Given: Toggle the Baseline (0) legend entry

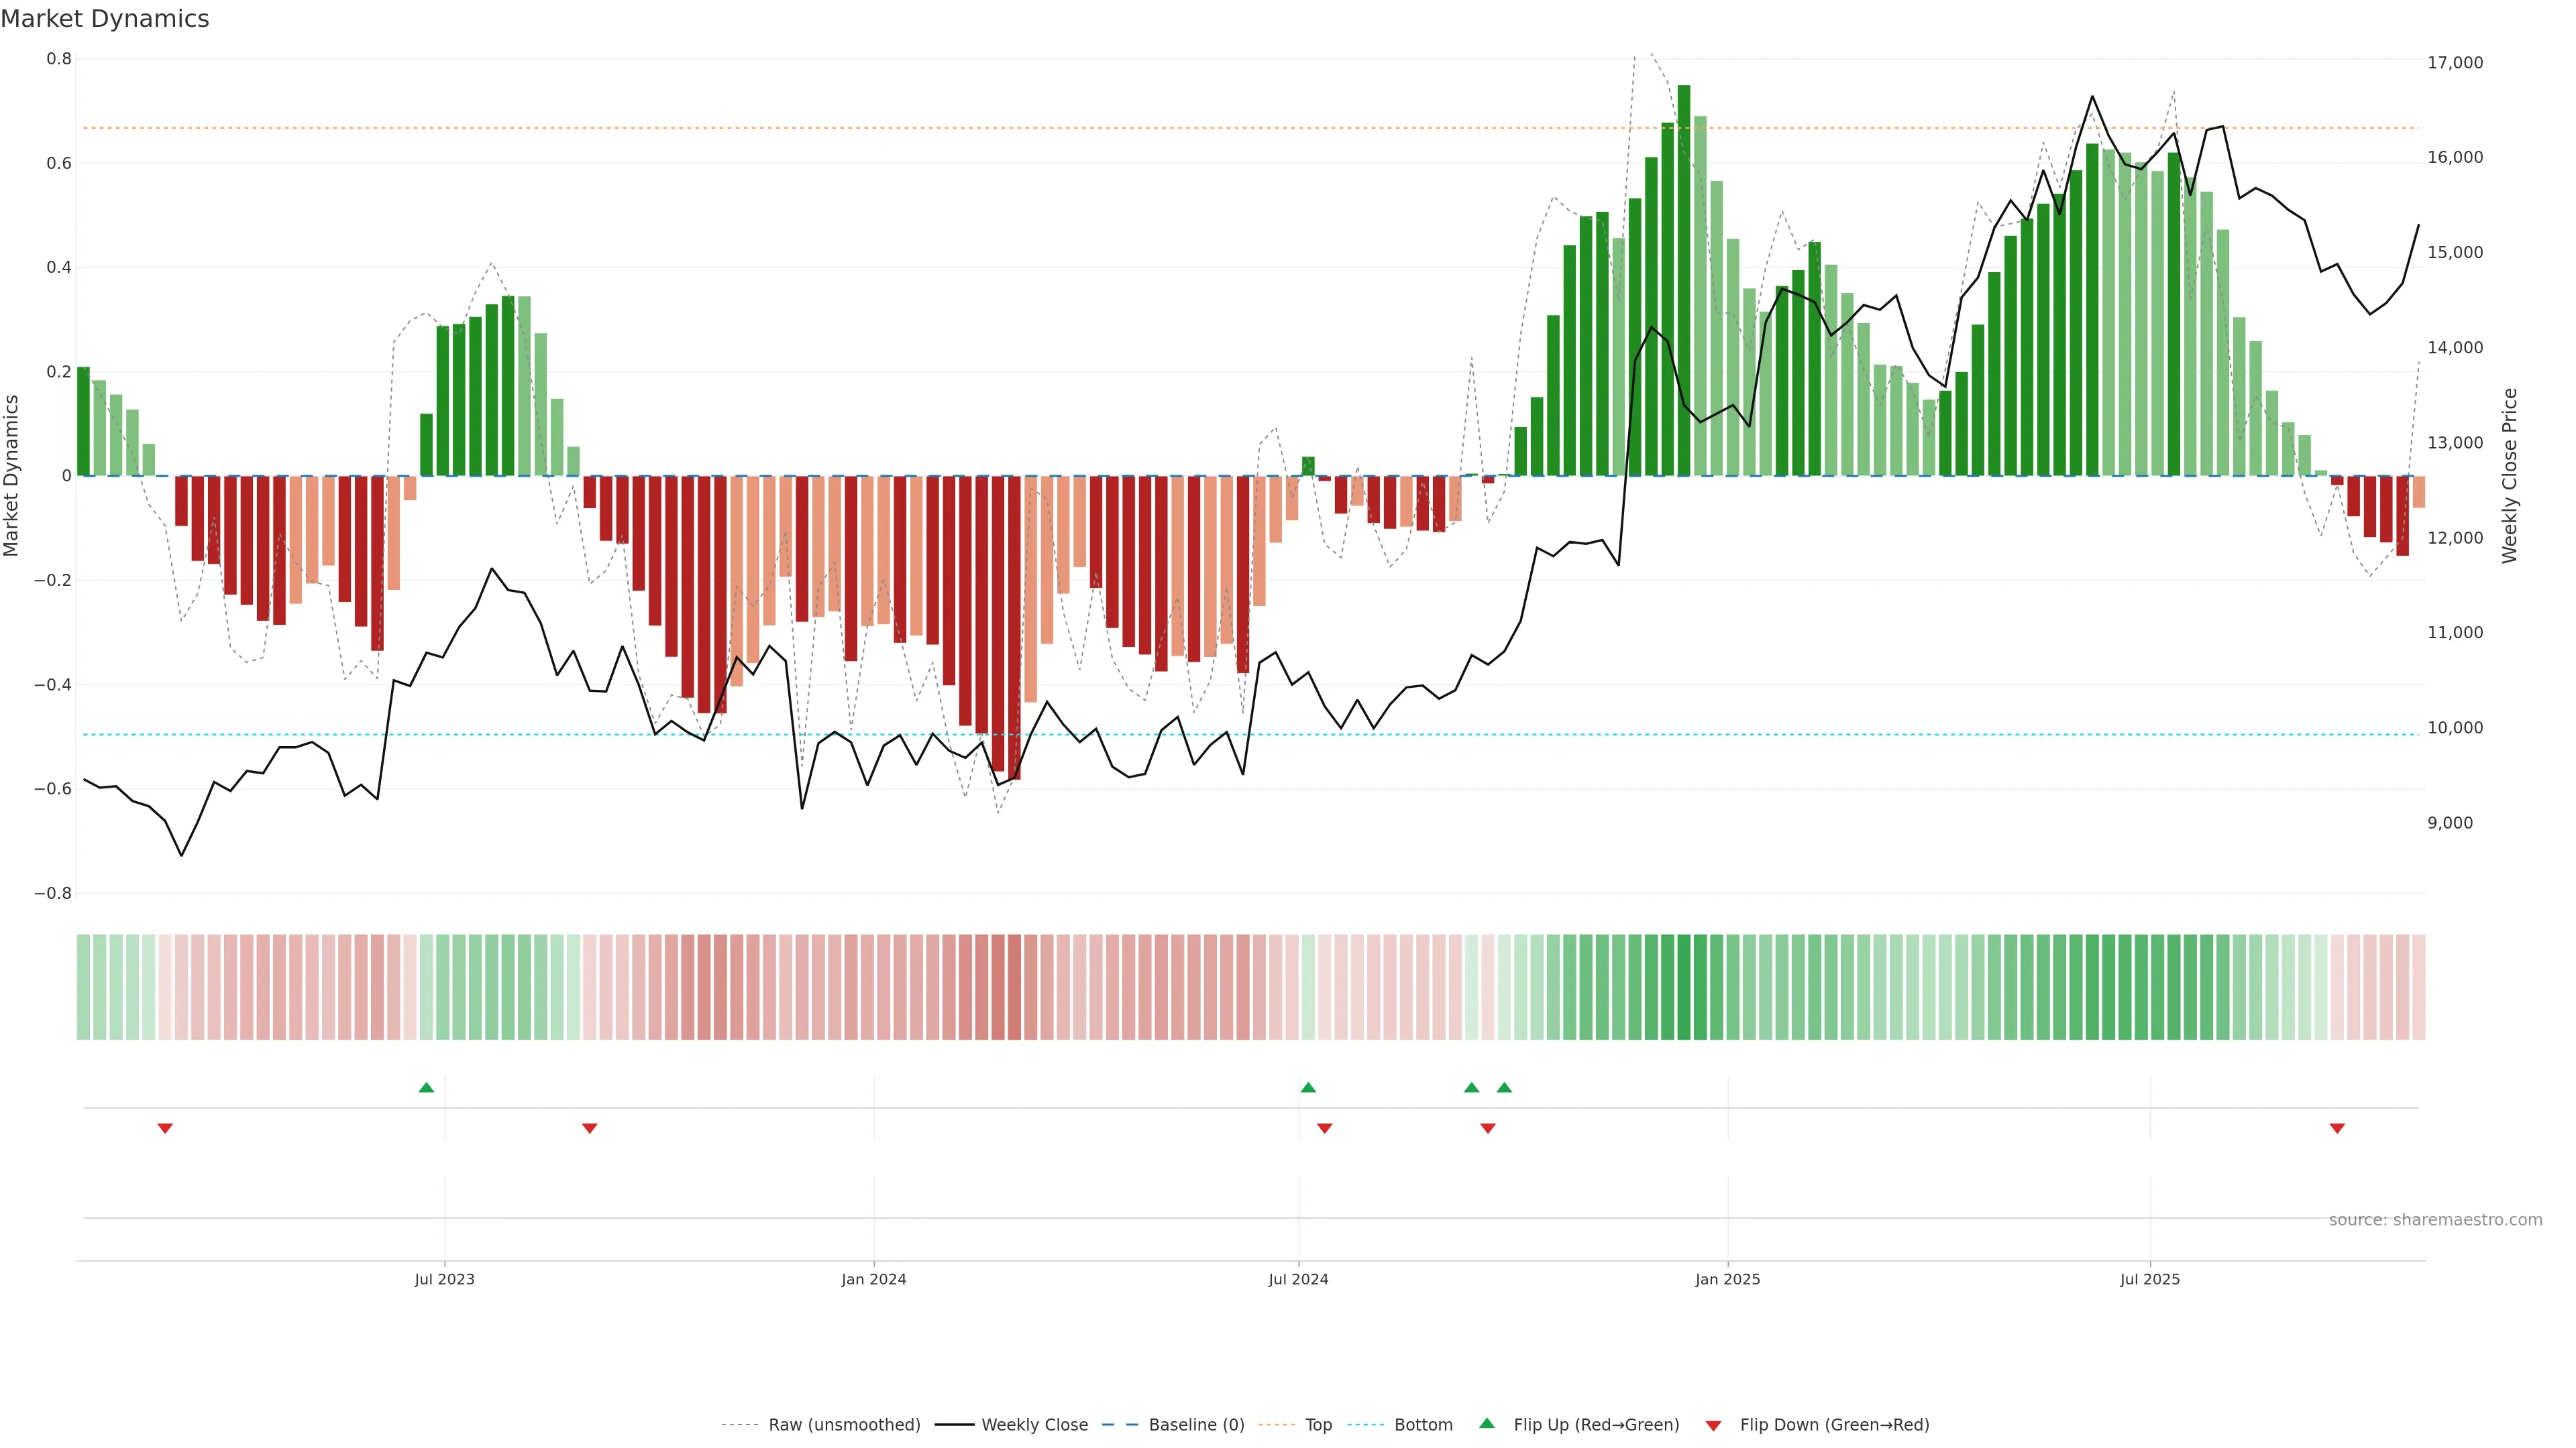Looking at the screenshot, I should click(1196, 1425).
